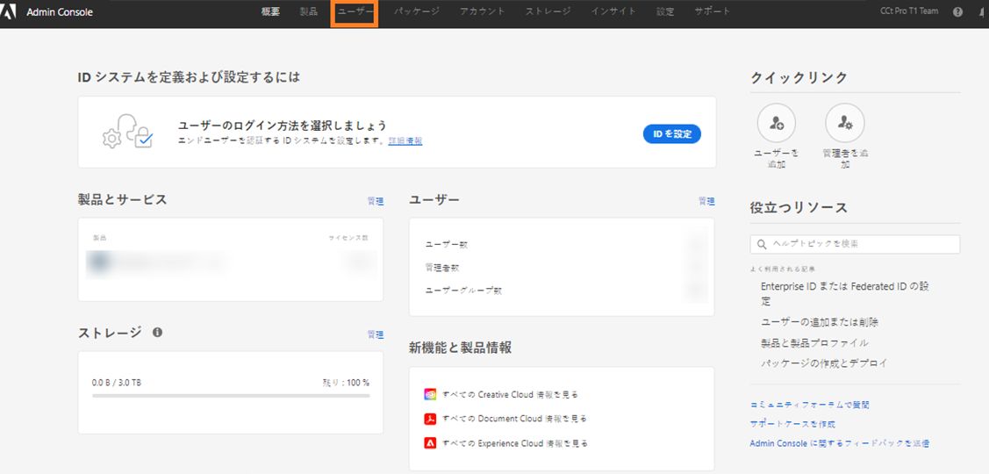Click the 残り : 100 % text

(346, 383)
